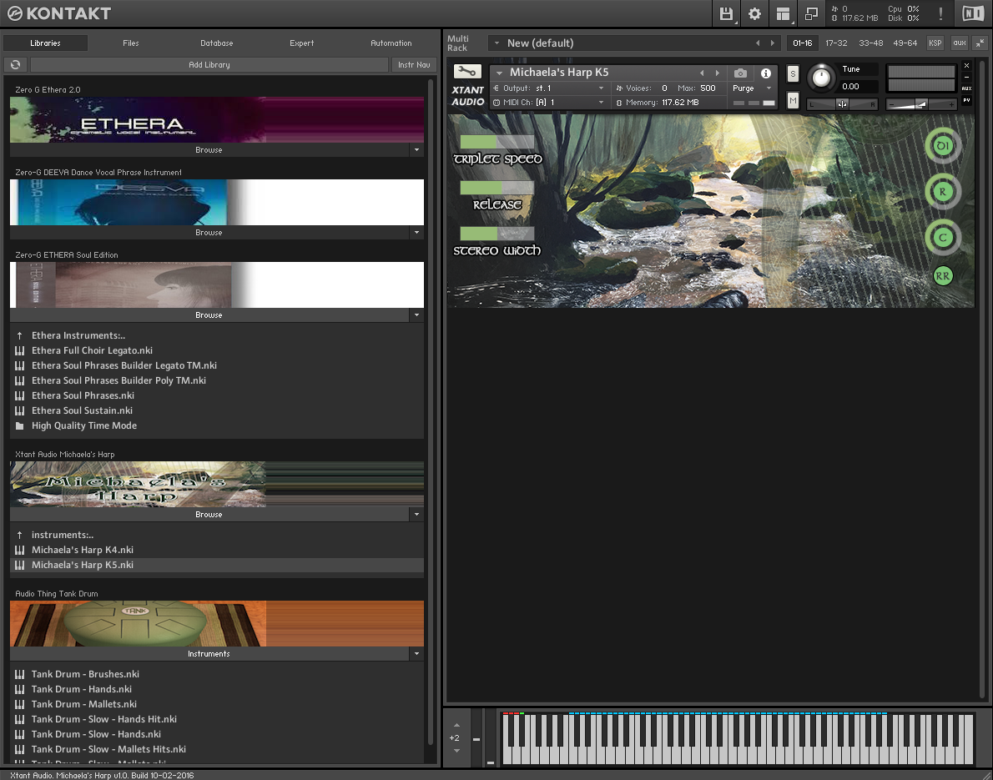Click the Tune knob

pos(821,78)
